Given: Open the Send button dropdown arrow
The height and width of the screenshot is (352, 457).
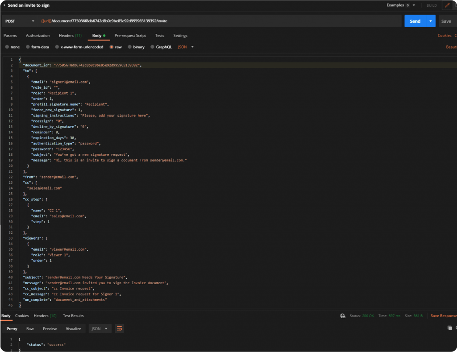Looking at the screenshot, I should tap(431, 21).
